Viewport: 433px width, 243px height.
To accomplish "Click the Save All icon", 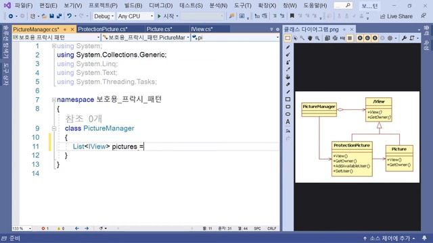I will pos(59,16).
